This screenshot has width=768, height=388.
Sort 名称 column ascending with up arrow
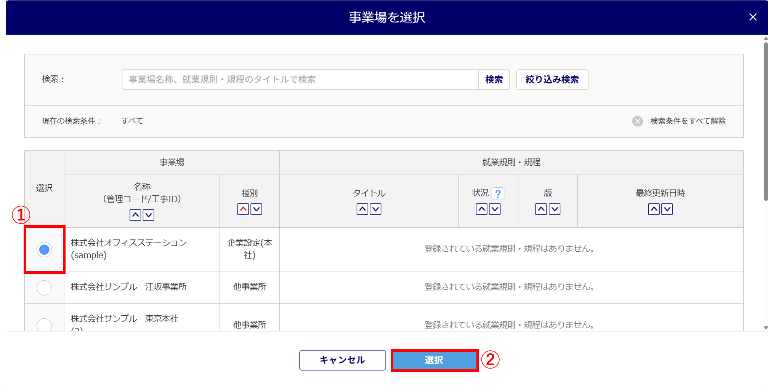pos(135,215)
